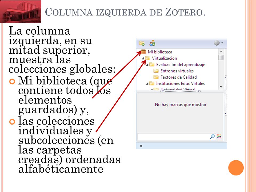
Task: Focus the tag filter search field
Action: pos(174,137)
